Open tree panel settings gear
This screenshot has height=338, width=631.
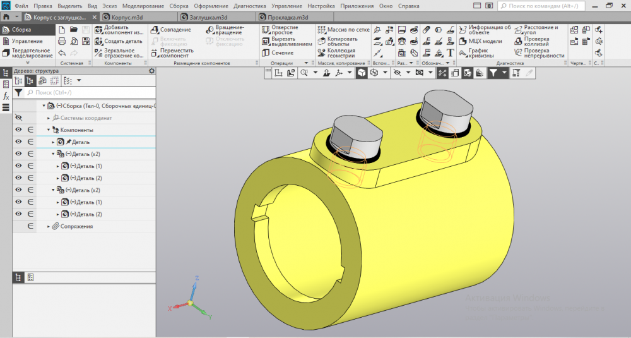click(x=151, y=71)
